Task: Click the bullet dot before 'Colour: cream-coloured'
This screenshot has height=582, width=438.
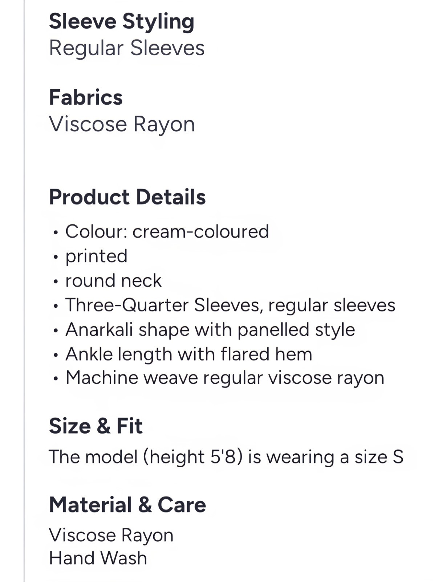Action: point(55,232)
